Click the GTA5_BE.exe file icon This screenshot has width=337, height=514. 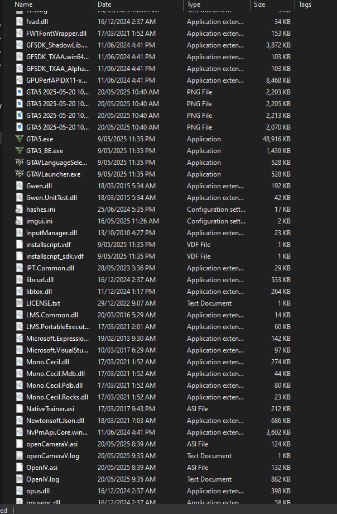[x=20, y=151]
